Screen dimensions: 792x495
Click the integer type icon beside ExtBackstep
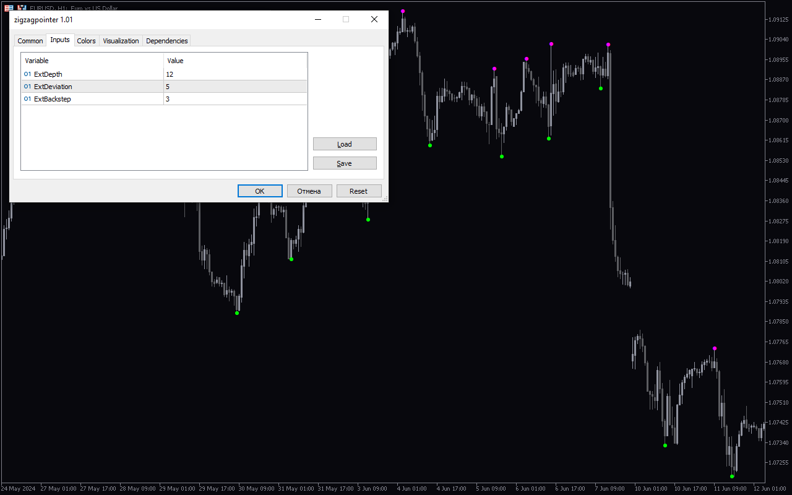[x=27, y=99]
